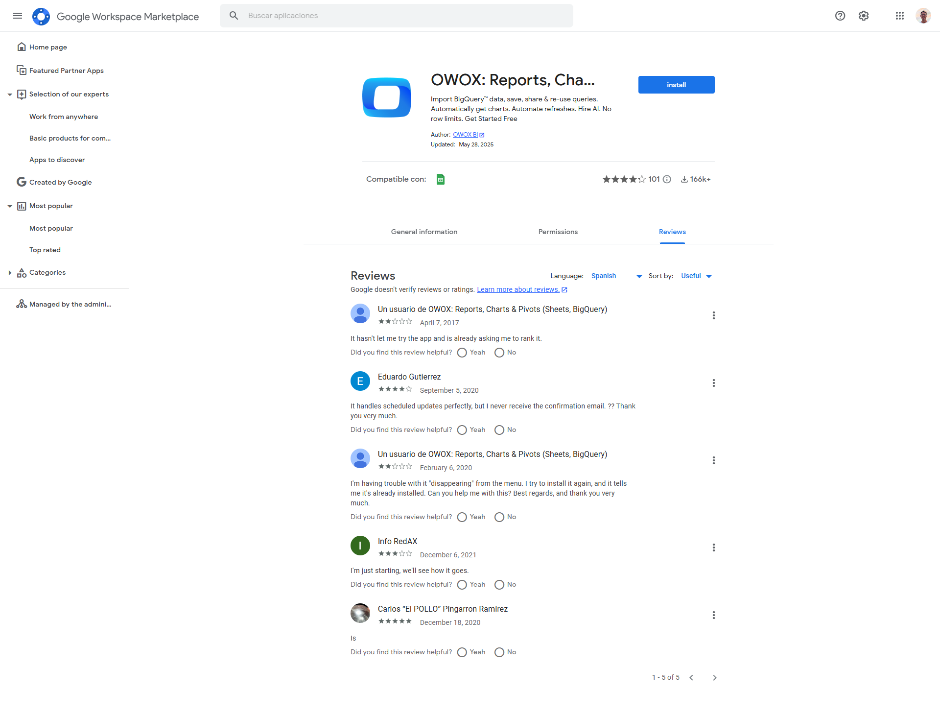Open the settings gear icon
Viewport: 940px width, 715px height.
(x=864, y=16)
